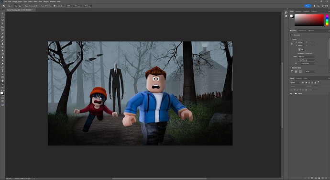Select the Move tool
This screenshot has height=180, width=330.
click(2, 13)
